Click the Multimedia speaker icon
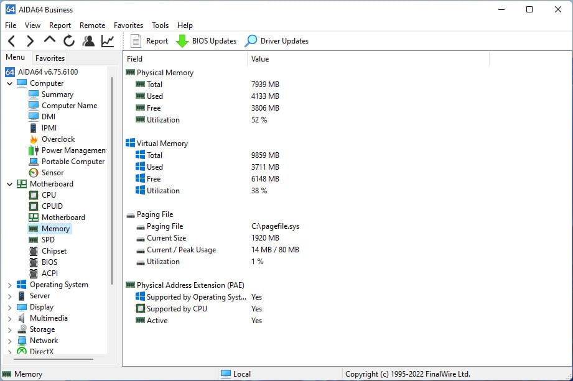The width and height of the screenshot is (573, 381). pyautogui.click(x=22, y=318)
